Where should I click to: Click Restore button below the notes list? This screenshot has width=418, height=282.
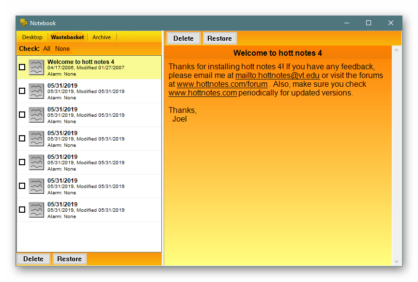69,259
